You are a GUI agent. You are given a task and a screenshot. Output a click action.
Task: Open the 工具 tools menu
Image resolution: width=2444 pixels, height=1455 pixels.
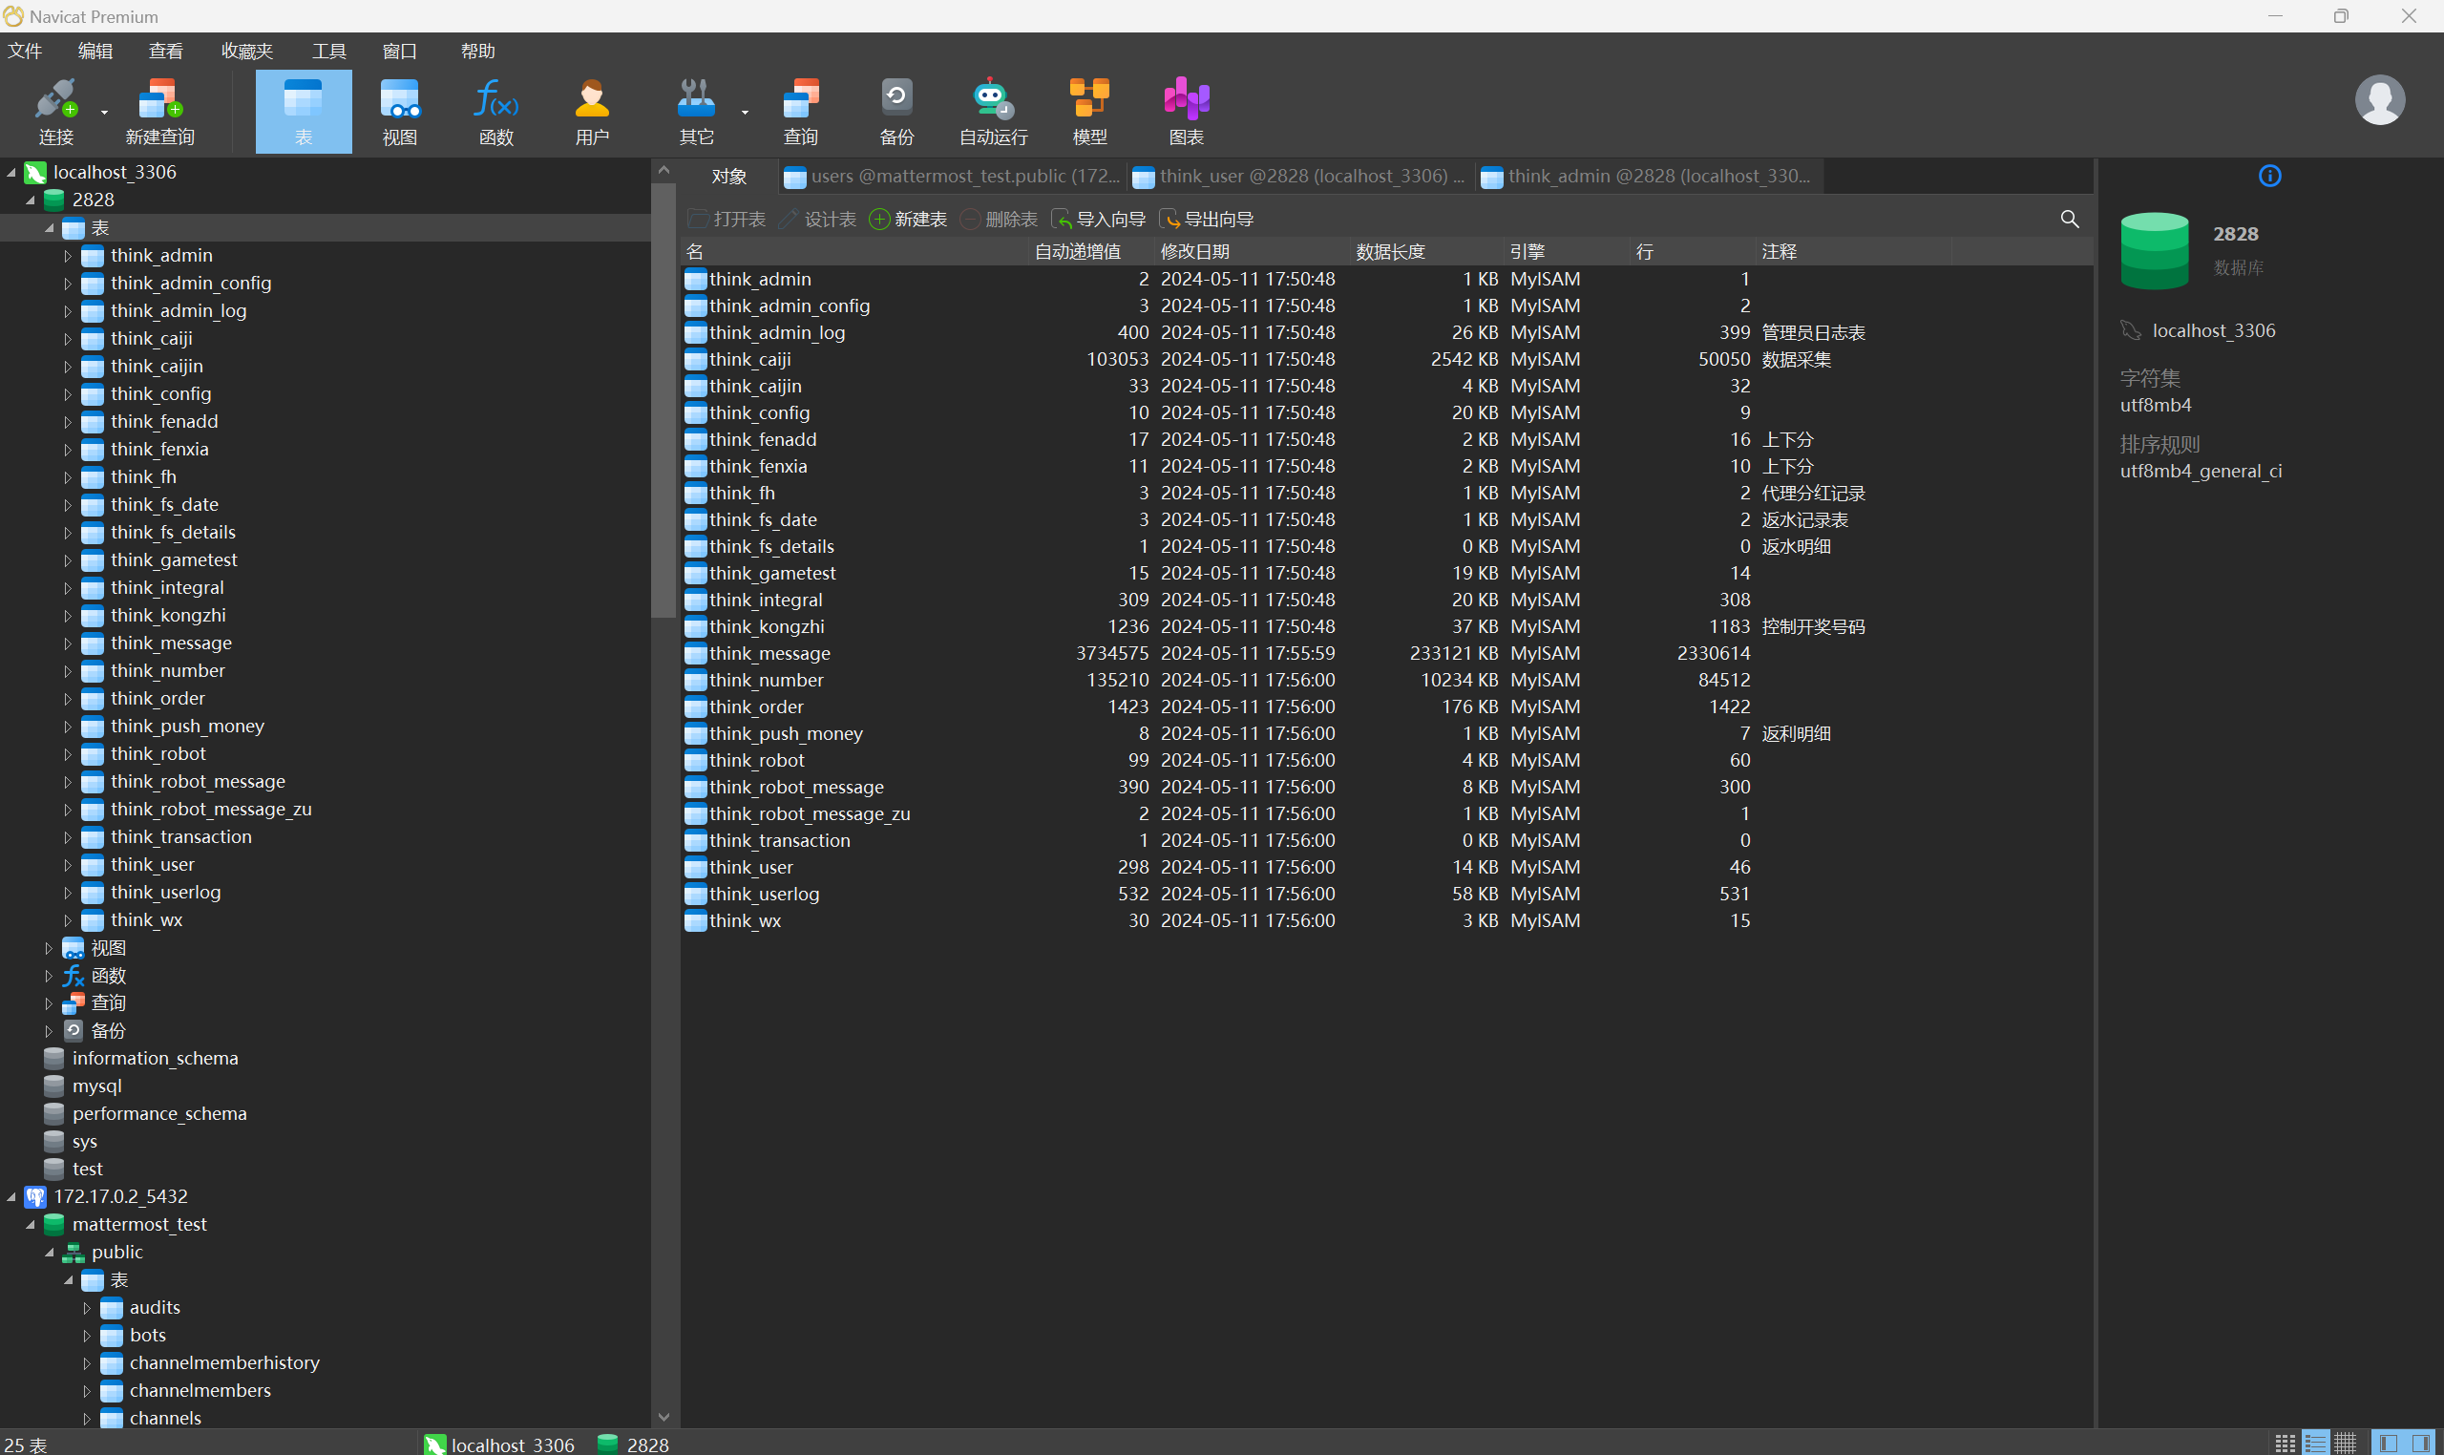(x=328, y=51)
